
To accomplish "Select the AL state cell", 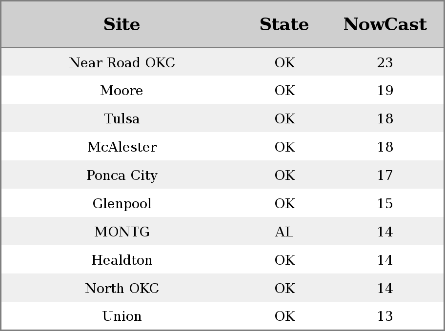I will click(x=284, y=232).
